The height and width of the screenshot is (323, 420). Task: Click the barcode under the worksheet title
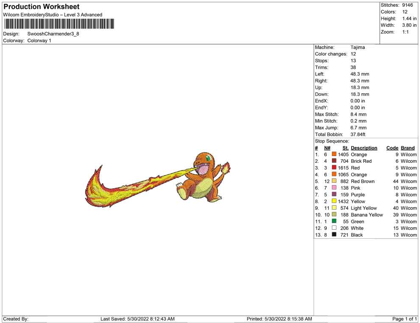coord(59,24)
